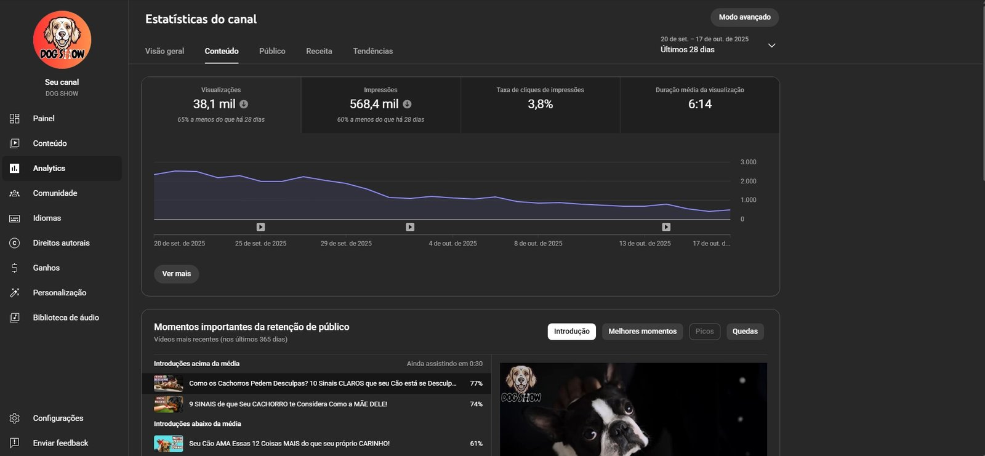Go to the Receita tab
Screen dimensions: 985x456
coord(319,51)
